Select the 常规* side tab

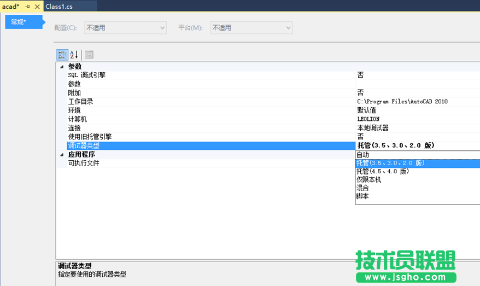click(x=24, y=22)
